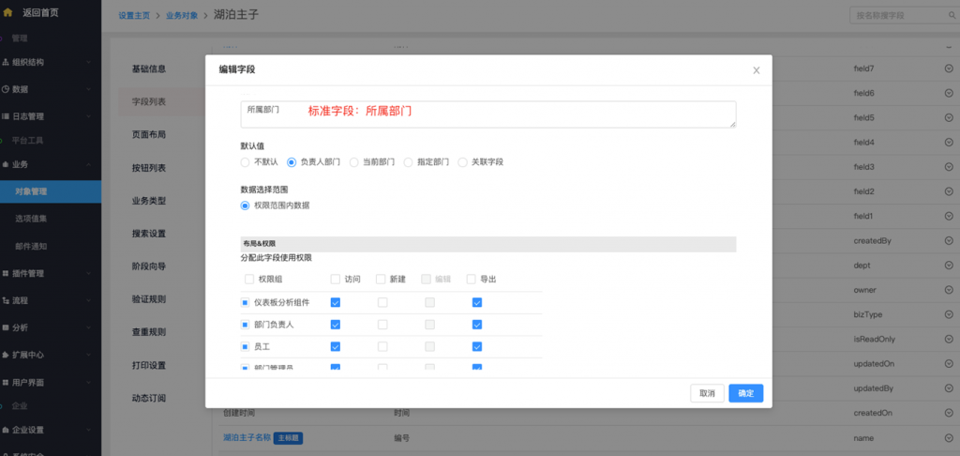Screen dimensions: 960x456
Task: Click the 取消 cancel button
Action: click(x=707, y=393)
